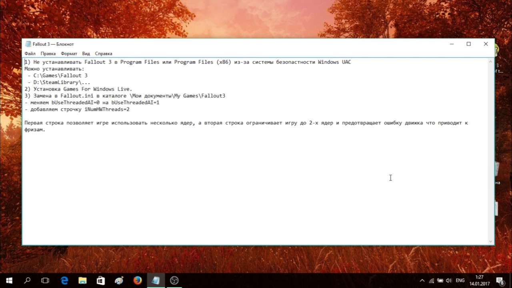512x288 pixels.
Task: Switch the ENG input language indicator
Action: point(460,280)
